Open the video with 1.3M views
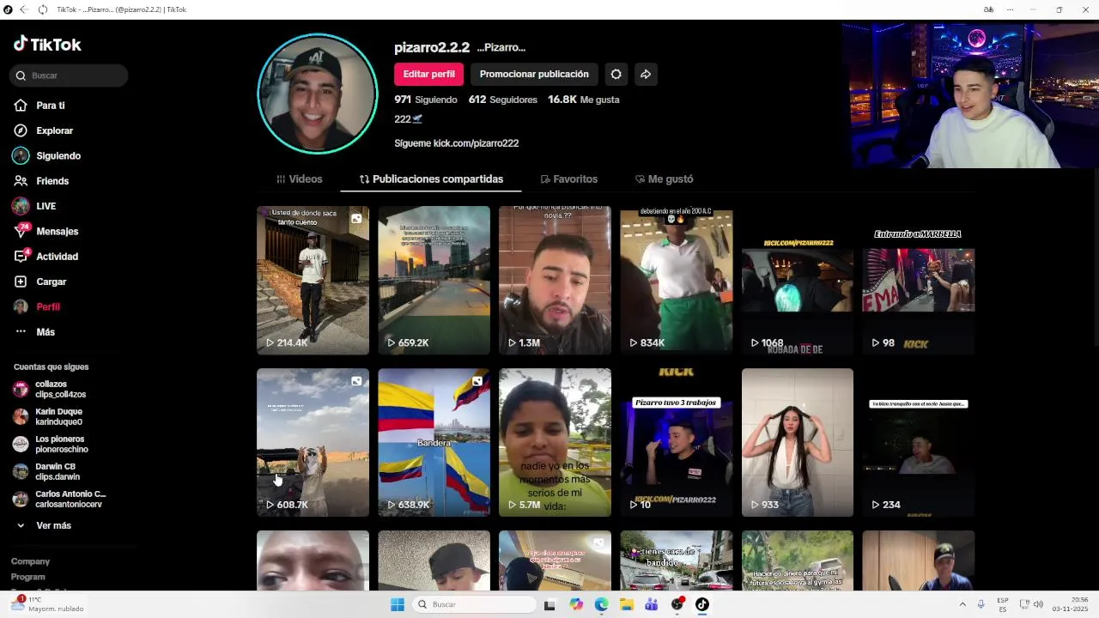The height and width of the screenshot is (618, 1099). click(x=555, y=280)
